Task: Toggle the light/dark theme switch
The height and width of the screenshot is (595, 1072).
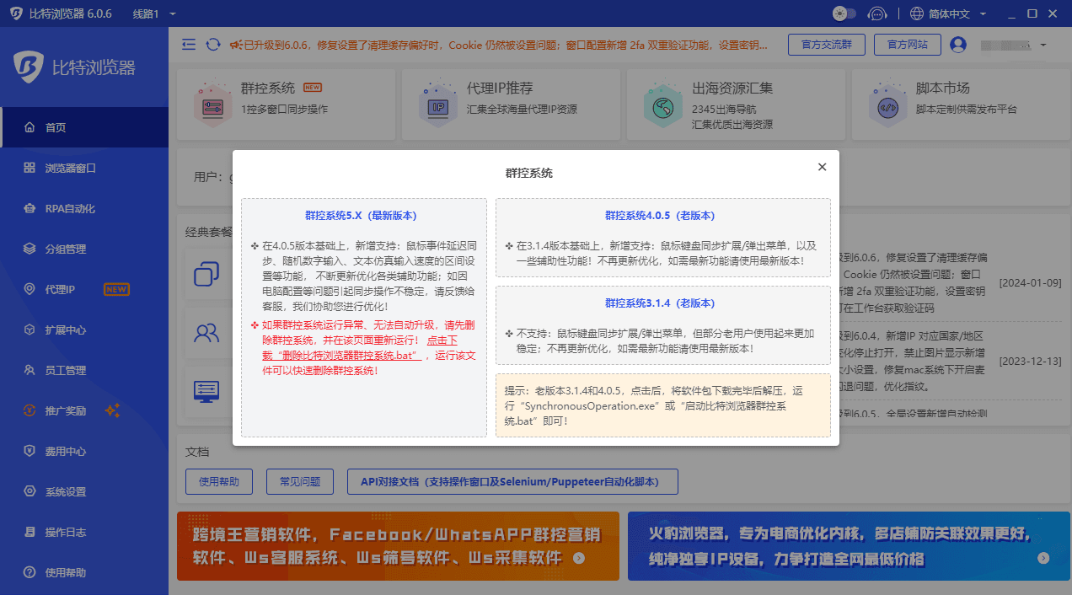Action: coord(844,13)
